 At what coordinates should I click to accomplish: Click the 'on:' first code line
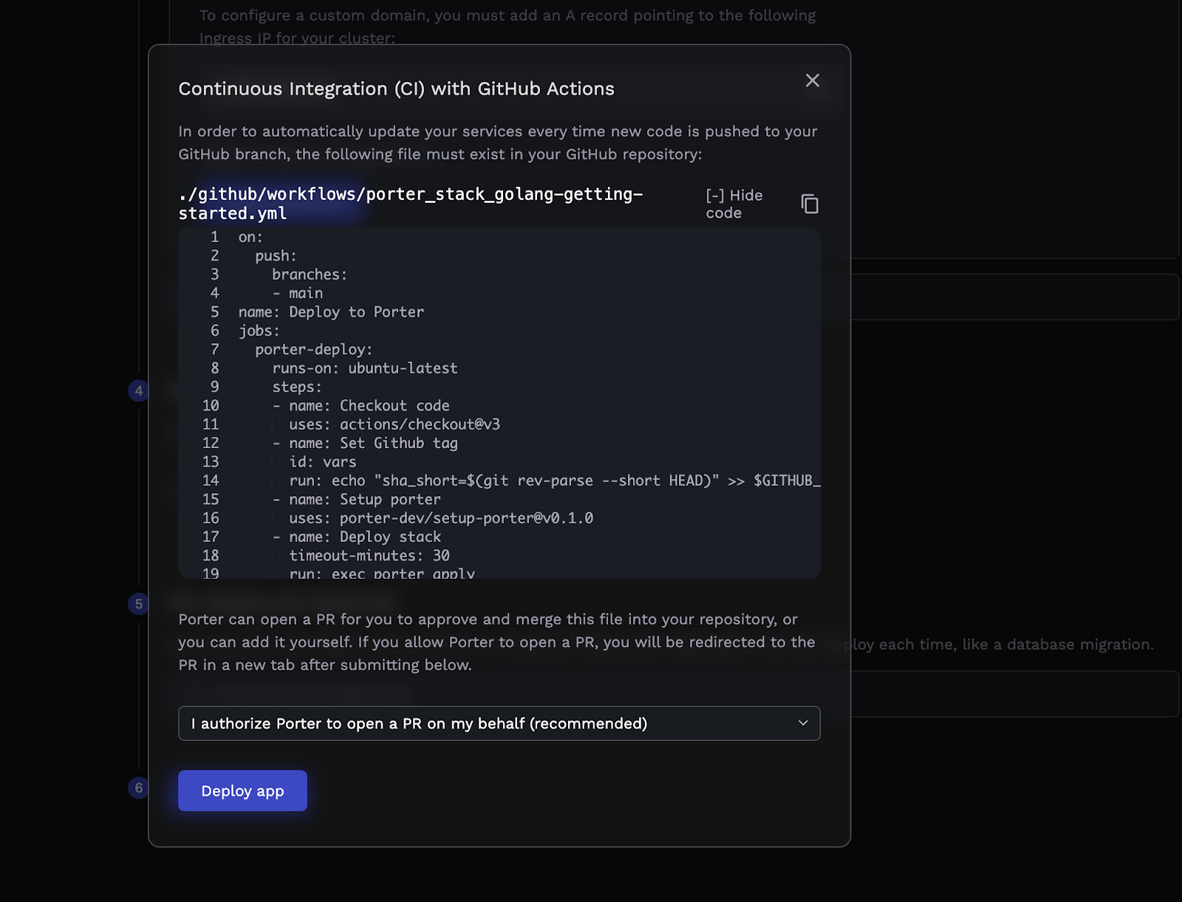tap(250, 237)
